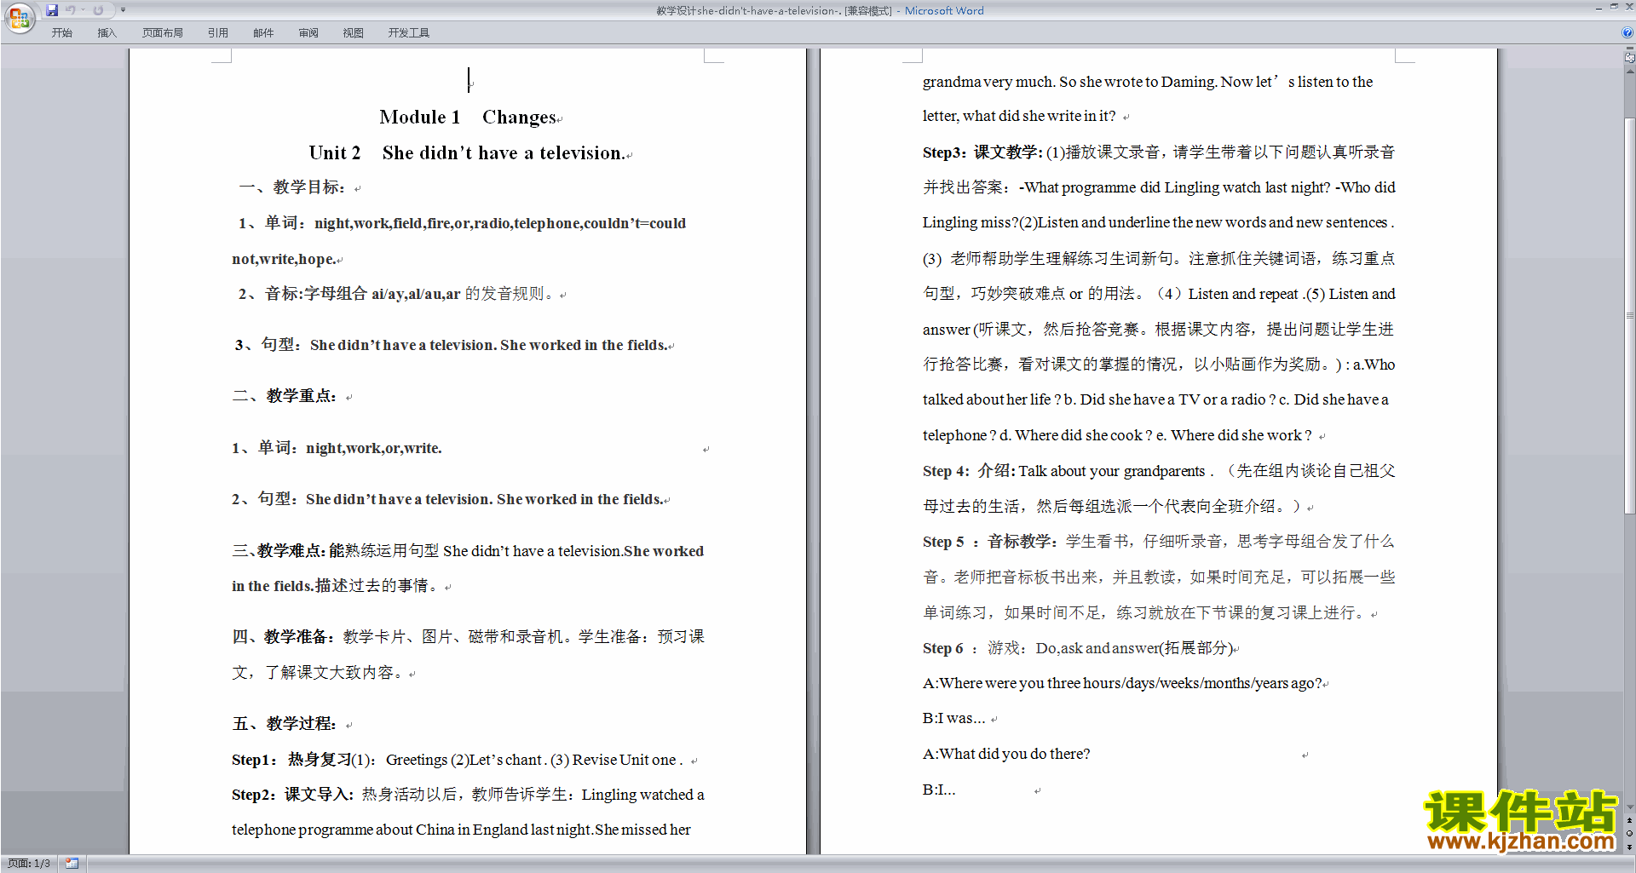This screenshot has width=1636, height=873.
Task: Click the window title 'Microsoft Word'
Action: point(944,10)
